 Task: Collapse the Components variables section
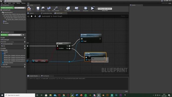(x=1, y=50)
